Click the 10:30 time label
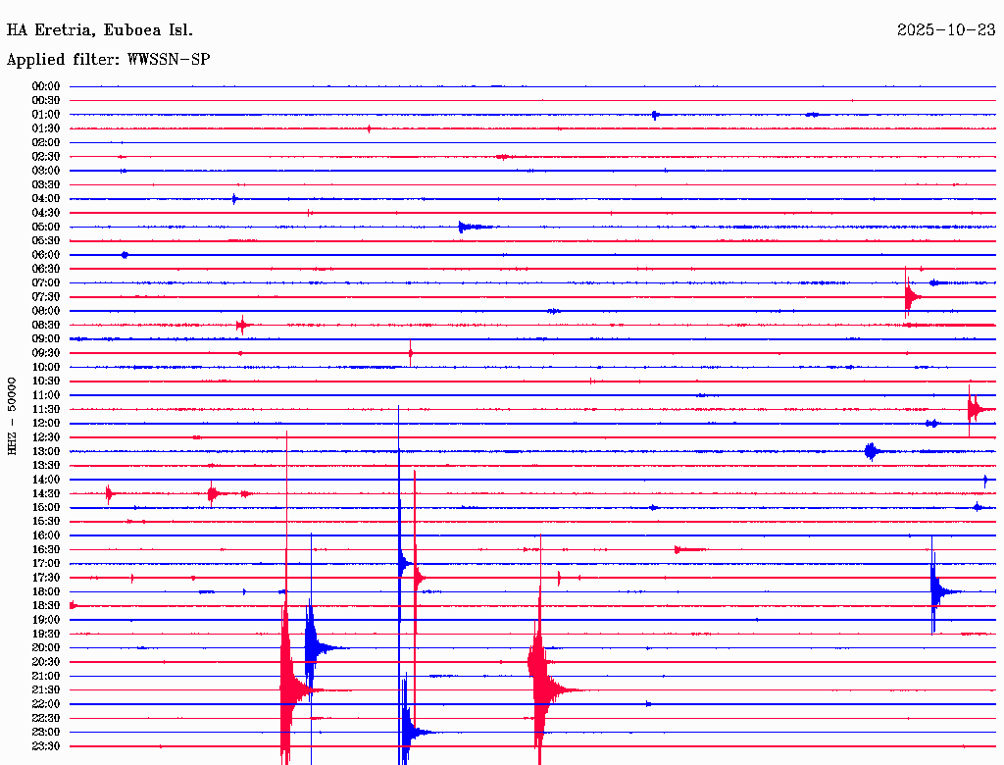 tap(46, 382)
